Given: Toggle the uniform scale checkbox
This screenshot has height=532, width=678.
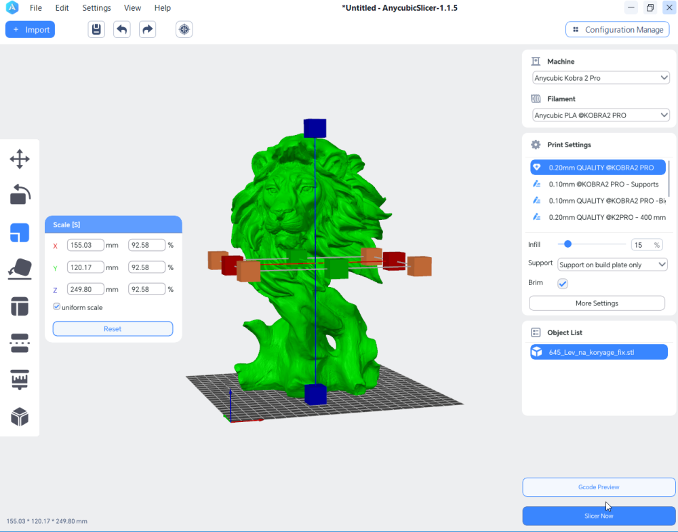Looking at the screenshot, I should point(57,307).
